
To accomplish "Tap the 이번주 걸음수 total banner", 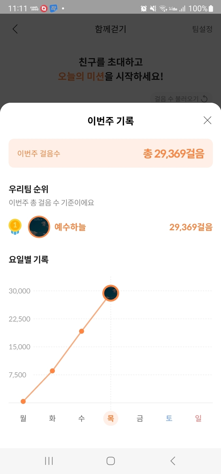I will coord(110,153).
